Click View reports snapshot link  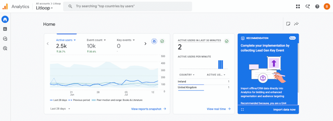coord(149,109)
